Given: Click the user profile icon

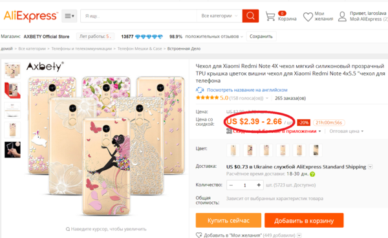Looking at the screenshot, I should 342,16.
